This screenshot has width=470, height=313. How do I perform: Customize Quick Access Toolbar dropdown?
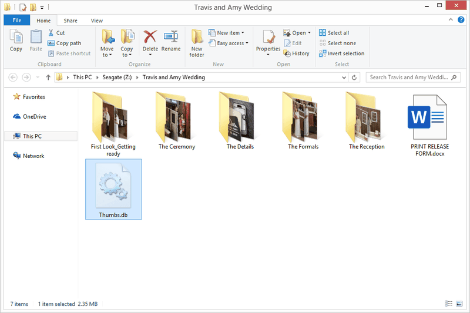coord(42,8)
